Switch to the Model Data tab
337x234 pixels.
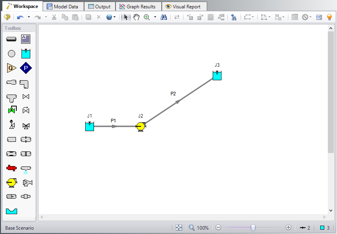click(64, 6)
